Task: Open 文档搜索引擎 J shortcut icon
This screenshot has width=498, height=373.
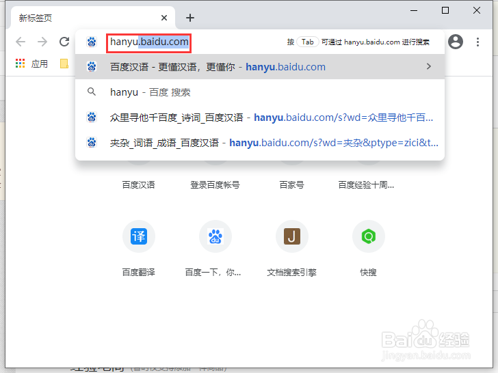Action: (x=292, y=236)
